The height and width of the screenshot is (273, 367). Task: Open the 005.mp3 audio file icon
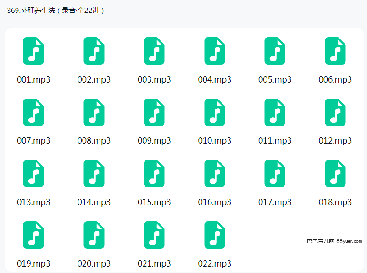(275, 51)
